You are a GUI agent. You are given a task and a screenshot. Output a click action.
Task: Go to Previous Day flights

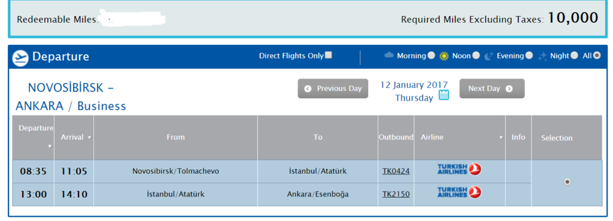tap(333, 89)
